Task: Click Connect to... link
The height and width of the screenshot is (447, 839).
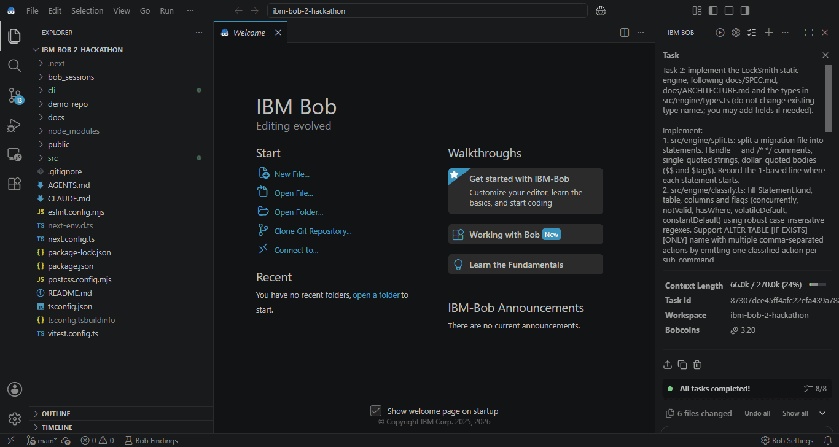Action: [x=296, y=250]
